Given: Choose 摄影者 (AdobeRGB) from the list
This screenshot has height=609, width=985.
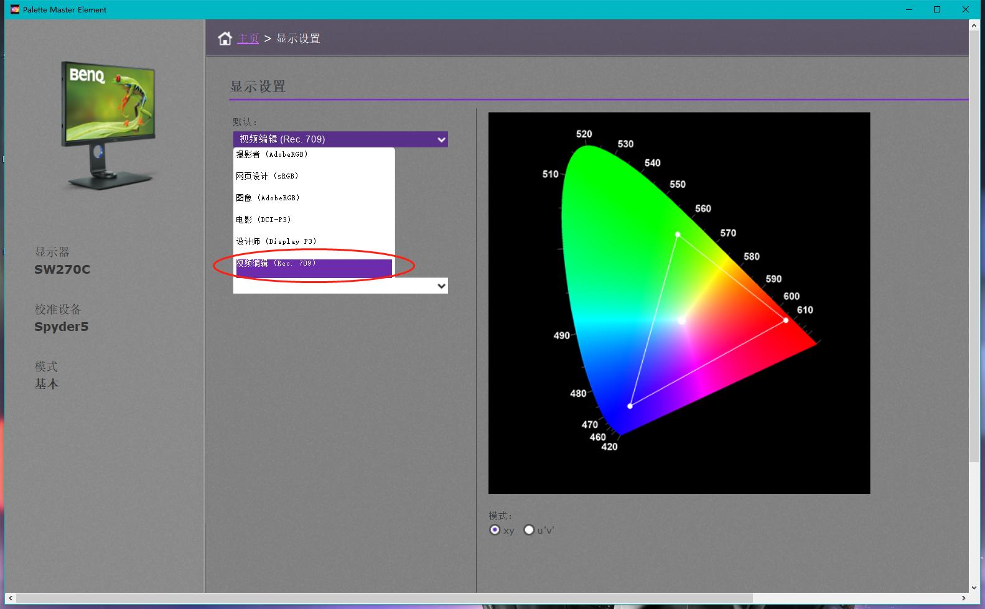Looking at the screenshot, I should pyautogui.click(x=272, y=154).
